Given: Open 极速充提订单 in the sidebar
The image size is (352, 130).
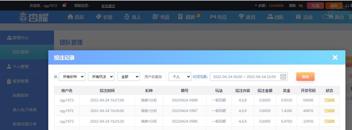Looking at the screenshot, I should 25,124.
